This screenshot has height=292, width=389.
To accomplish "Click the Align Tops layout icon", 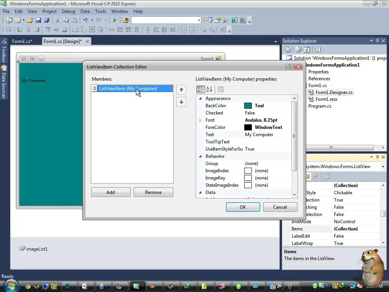I will [48, 30].
